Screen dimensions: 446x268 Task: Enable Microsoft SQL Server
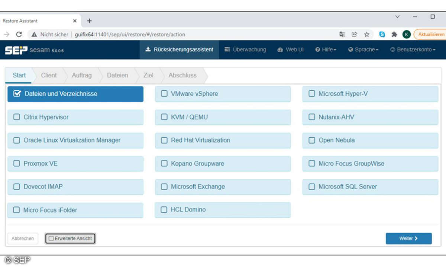[x=370, y=187]
